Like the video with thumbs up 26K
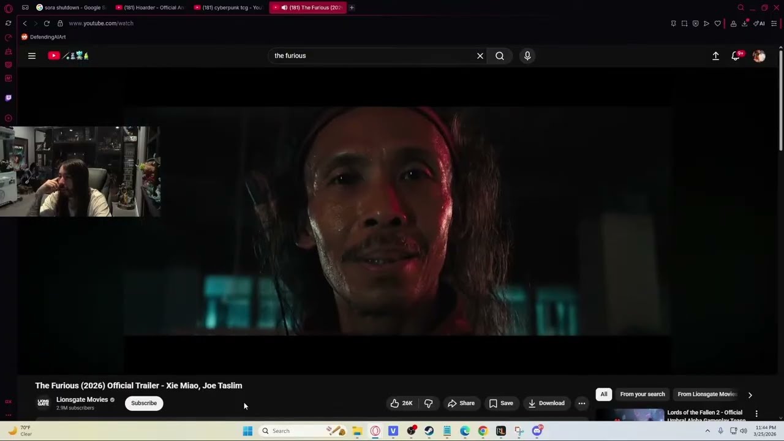 click(402, 403)
